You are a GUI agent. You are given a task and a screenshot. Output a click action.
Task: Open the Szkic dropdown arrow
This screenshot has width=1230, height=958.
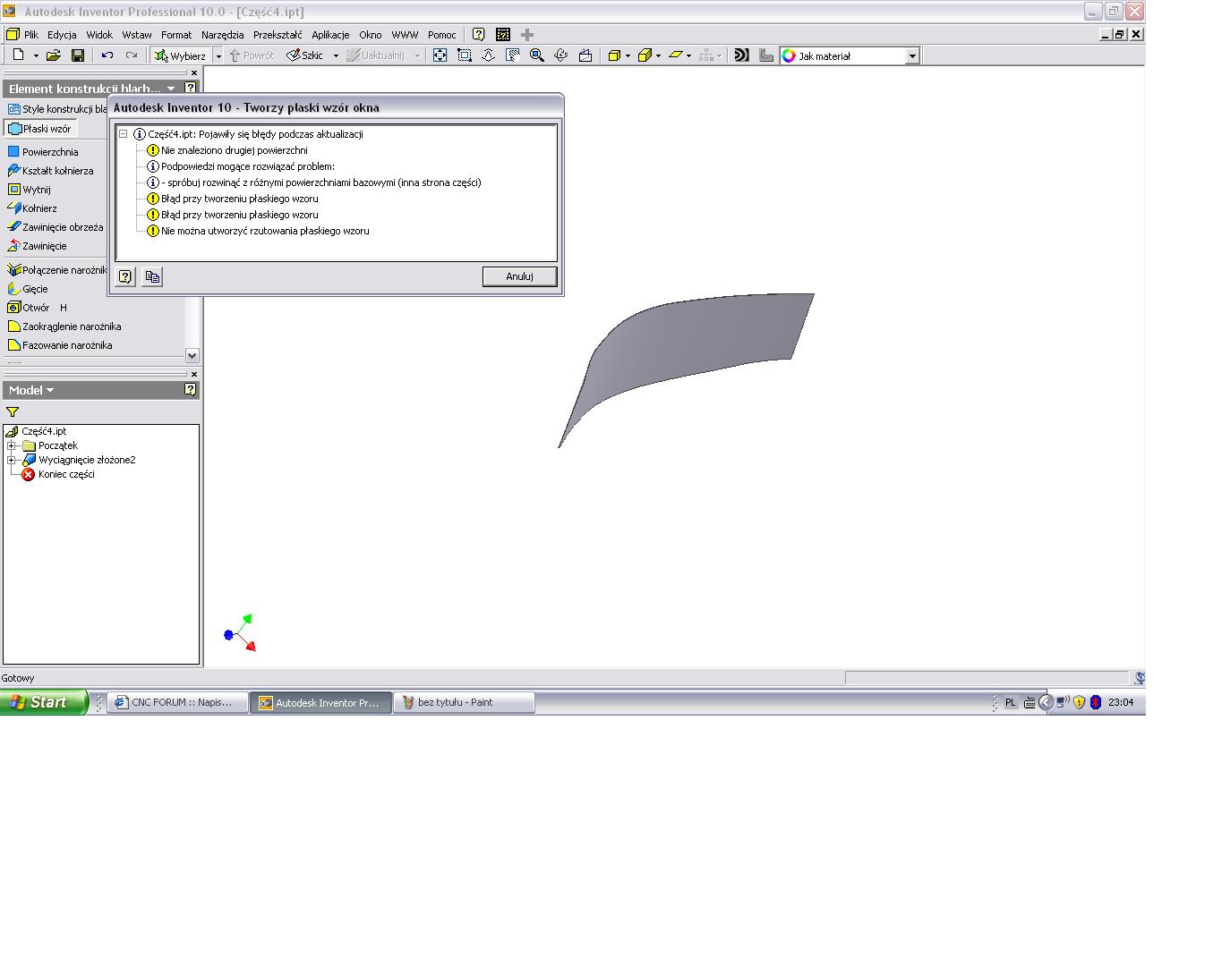[336, 55]
